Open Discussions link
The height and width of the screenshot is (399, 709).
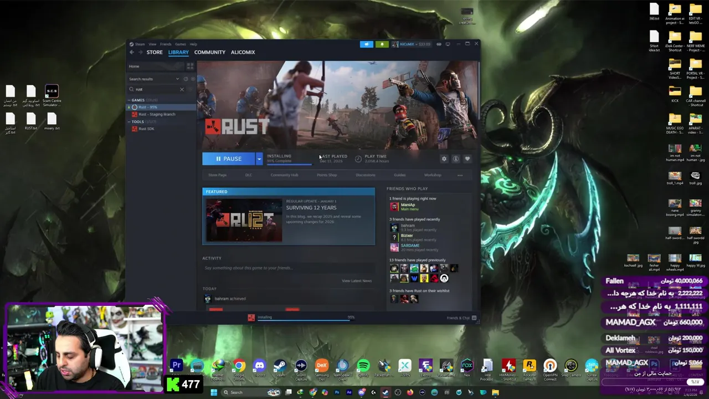(365, 175)
